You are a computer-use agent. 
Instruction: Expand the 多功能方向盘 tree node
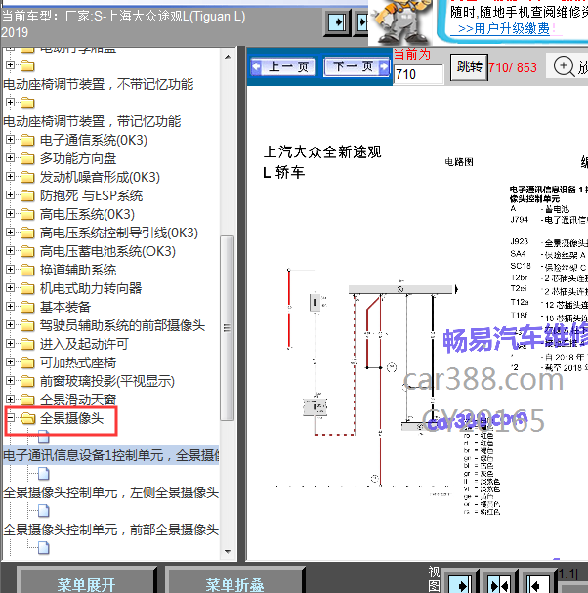10,158
